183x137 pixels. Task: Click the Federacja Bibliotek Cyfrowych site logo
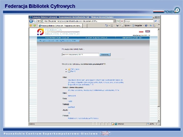(x=58, y=32)
